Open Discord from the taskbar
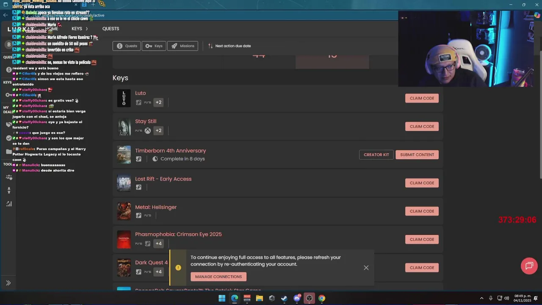 pyautogui.click(x=297, y=298)
